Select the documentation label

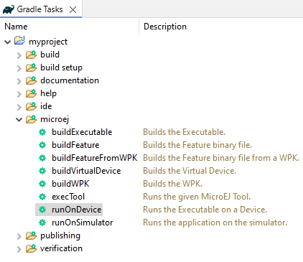click(x=70, y=80)
